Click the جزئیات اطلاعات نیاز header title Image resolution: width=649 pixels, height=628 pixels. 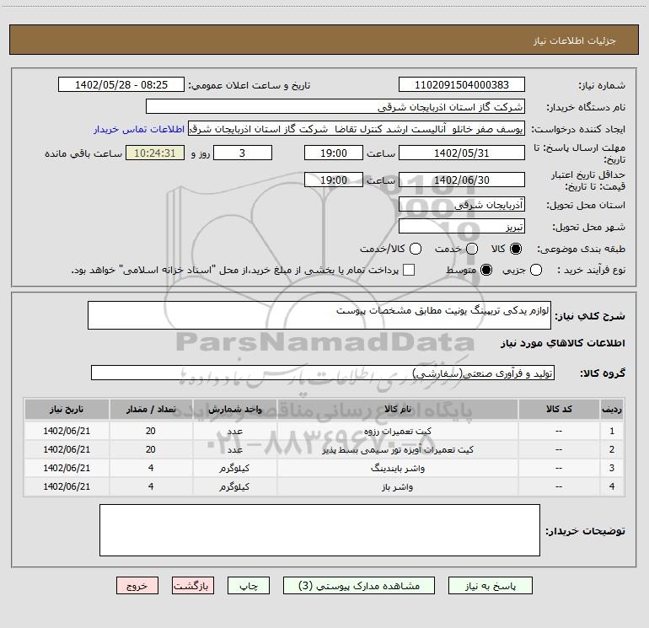click(x=575, y=40)
